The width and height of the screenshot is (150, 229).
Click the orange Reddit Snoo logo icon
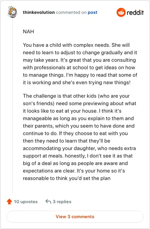click(121, 12)
